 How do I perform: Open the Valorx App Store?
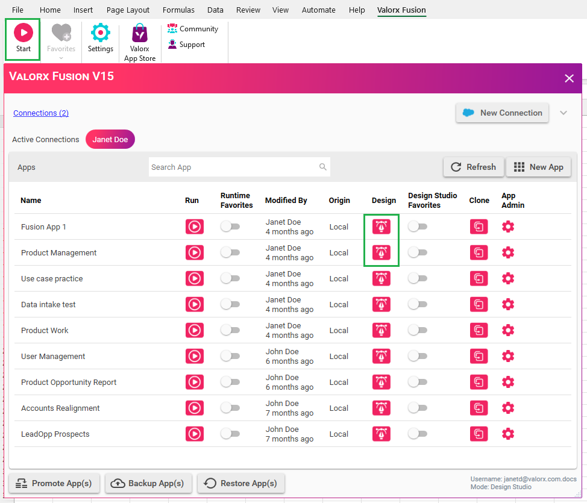pos(140,42)
